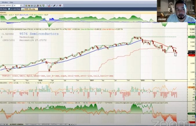
Task: Open the Window menu
Action: tap(5, 2)
